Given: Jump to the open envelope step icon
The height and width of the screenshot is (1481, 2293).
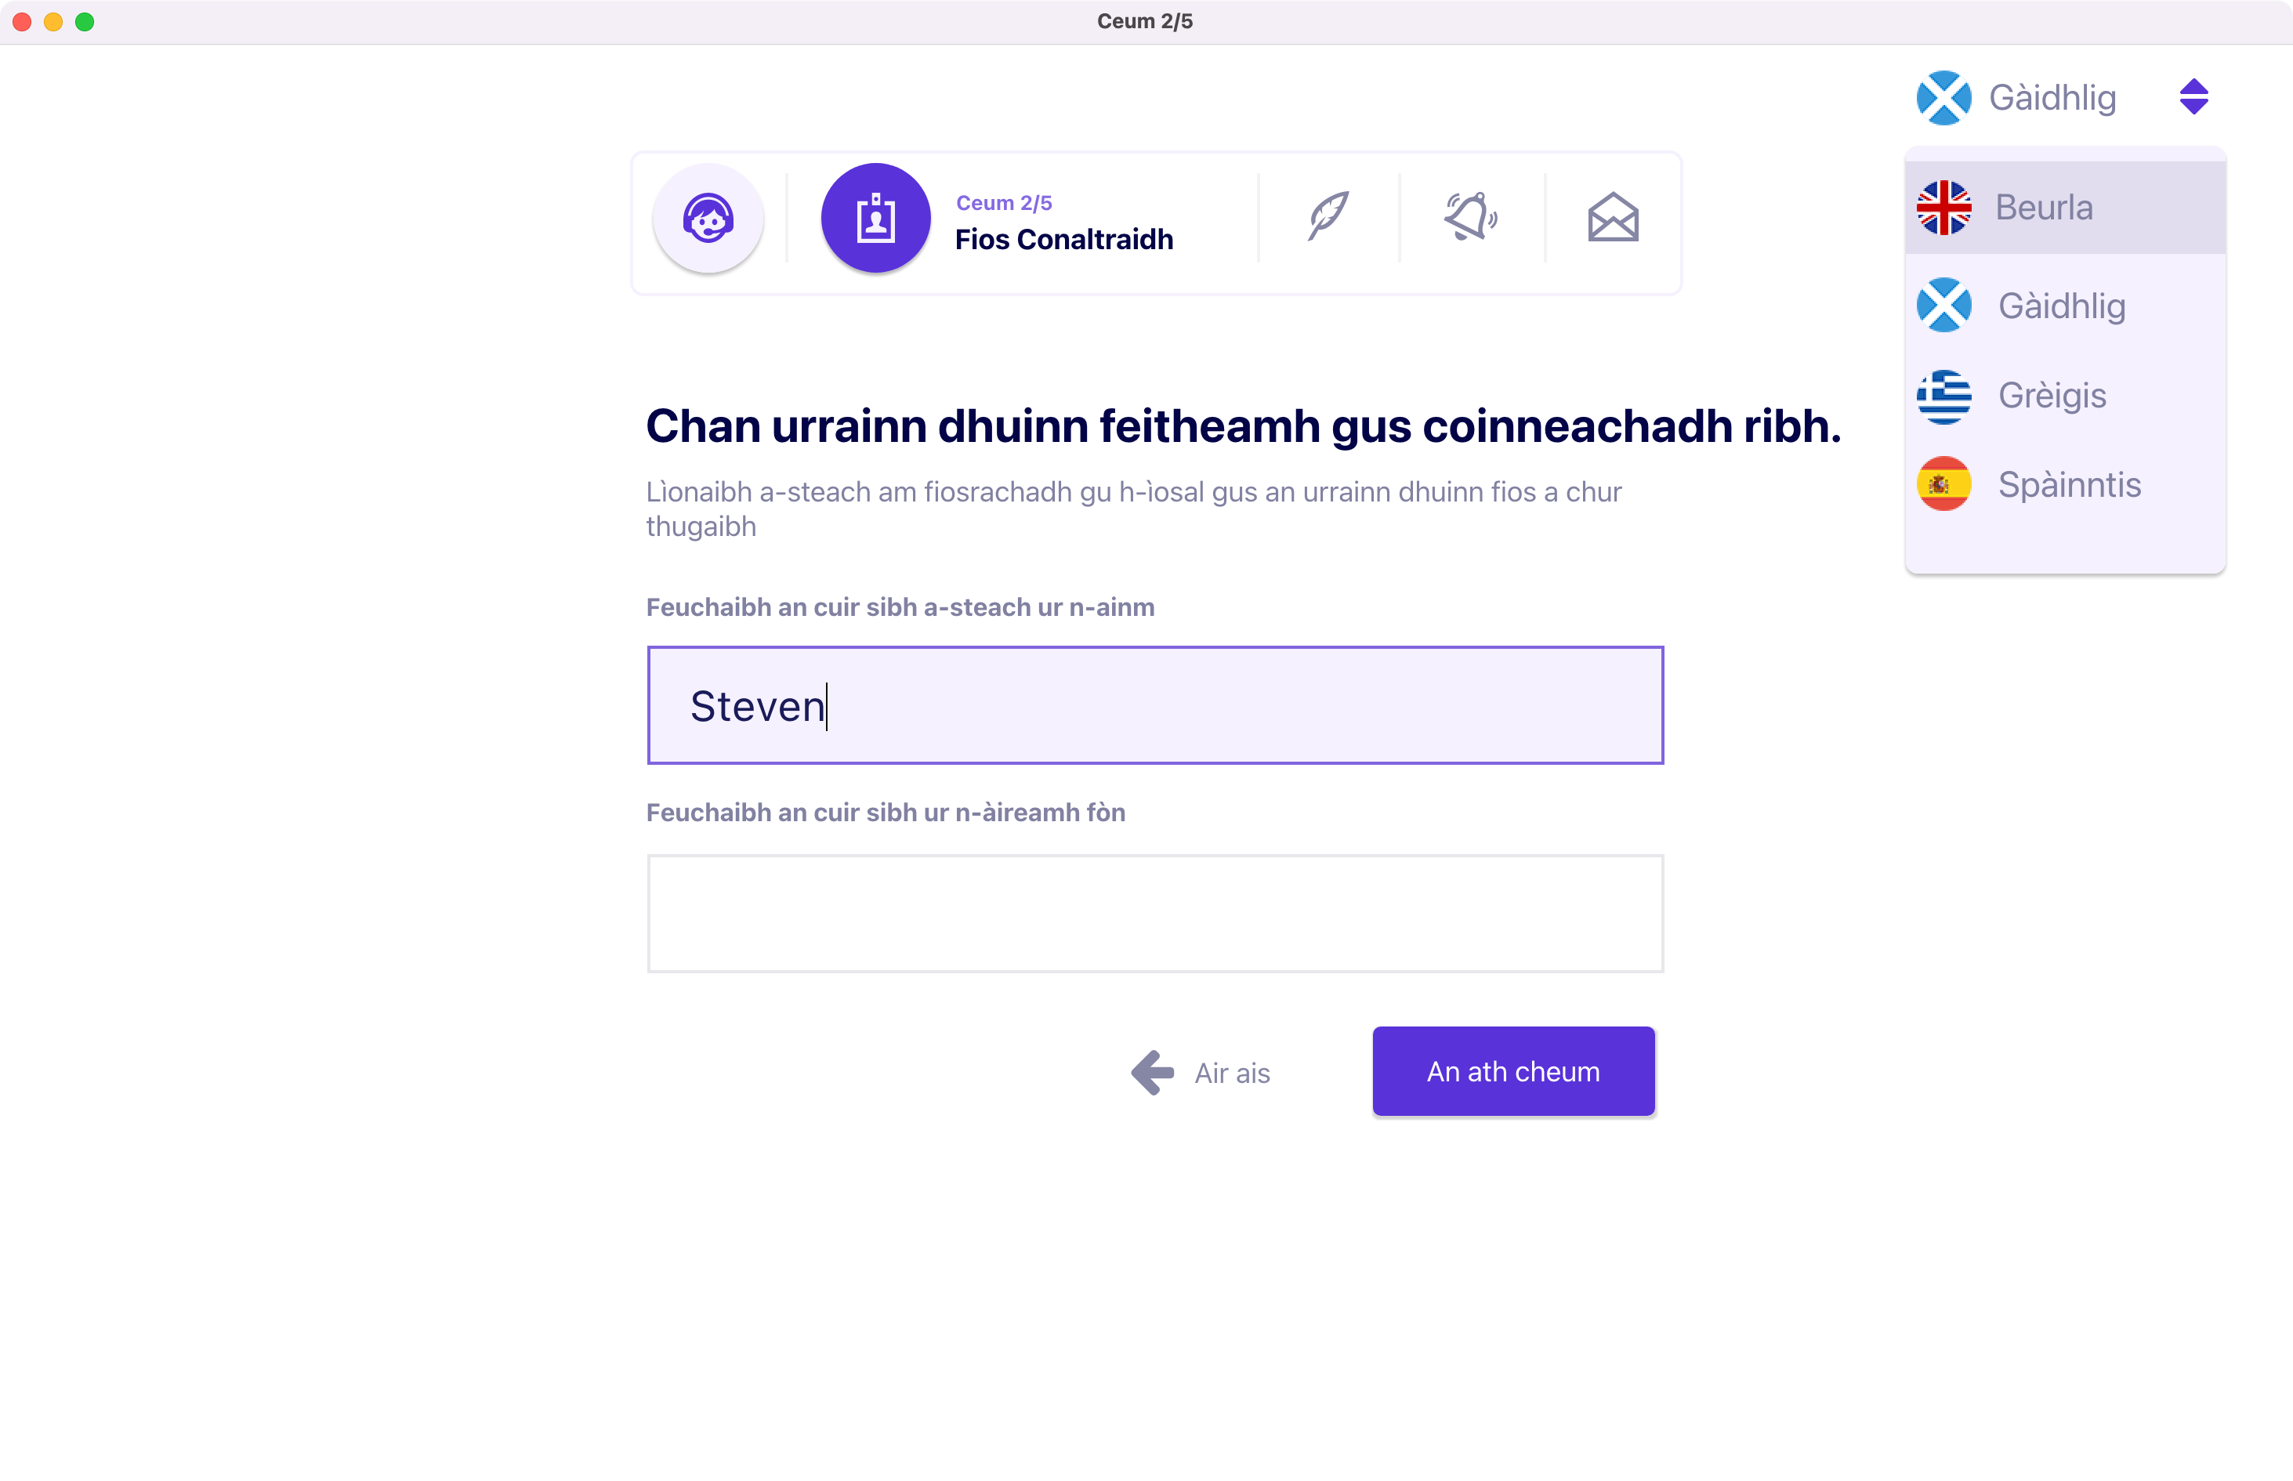Looking at the screenshot, I should [x=1613, y=219].
